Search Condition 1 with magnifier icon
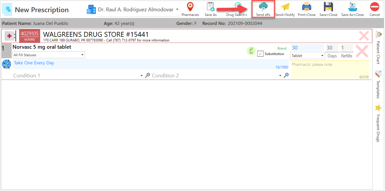 click(147, 75)
